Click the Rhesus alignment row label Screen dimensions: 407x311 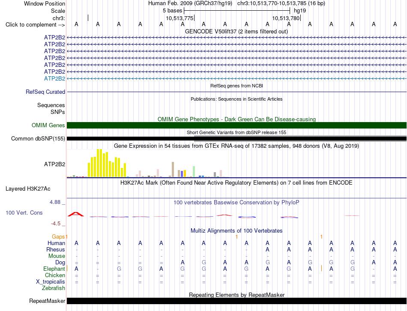tap(56, 249)
